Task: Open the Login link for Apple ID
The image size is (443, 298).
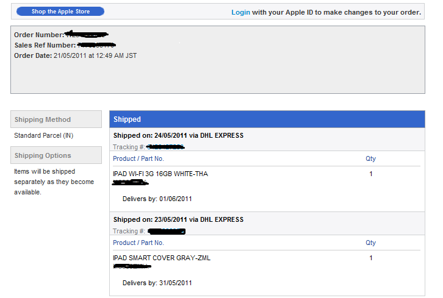Action: [x=240, y=12]
